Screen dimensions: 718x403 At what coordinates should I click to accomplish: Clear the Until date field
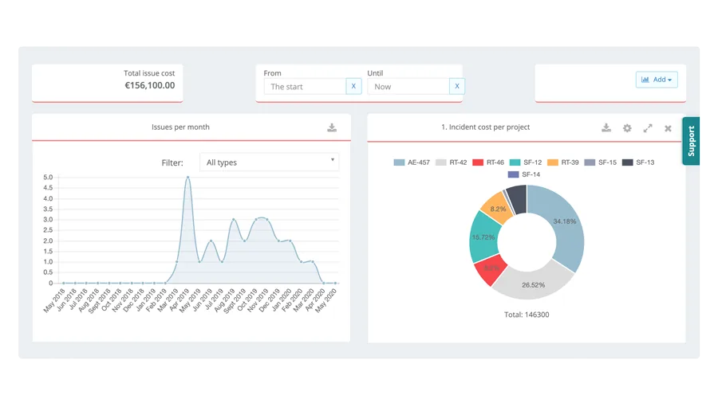457,86
